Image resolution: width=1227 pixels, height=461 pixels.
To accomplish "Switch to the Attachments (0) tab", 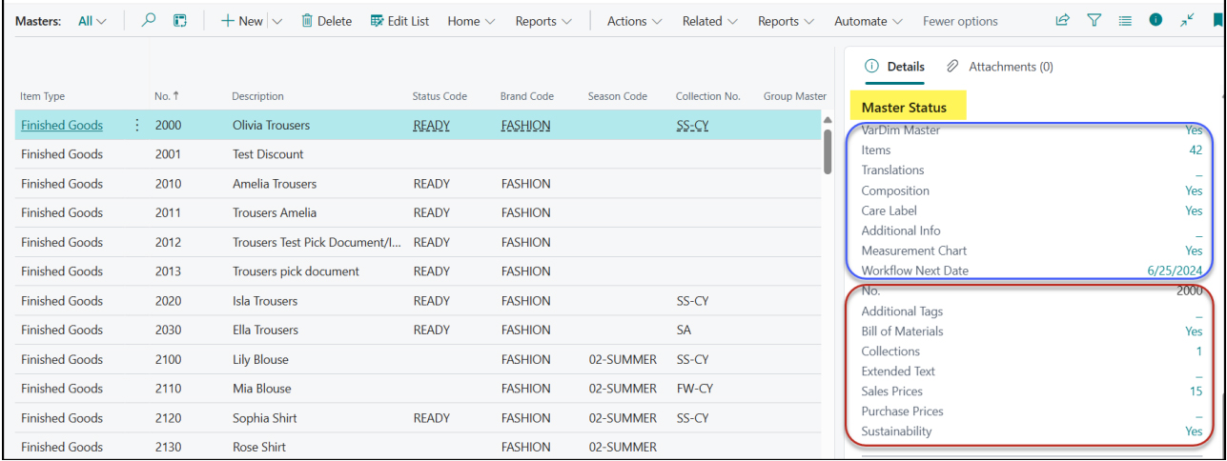I will coord(1000,67).
